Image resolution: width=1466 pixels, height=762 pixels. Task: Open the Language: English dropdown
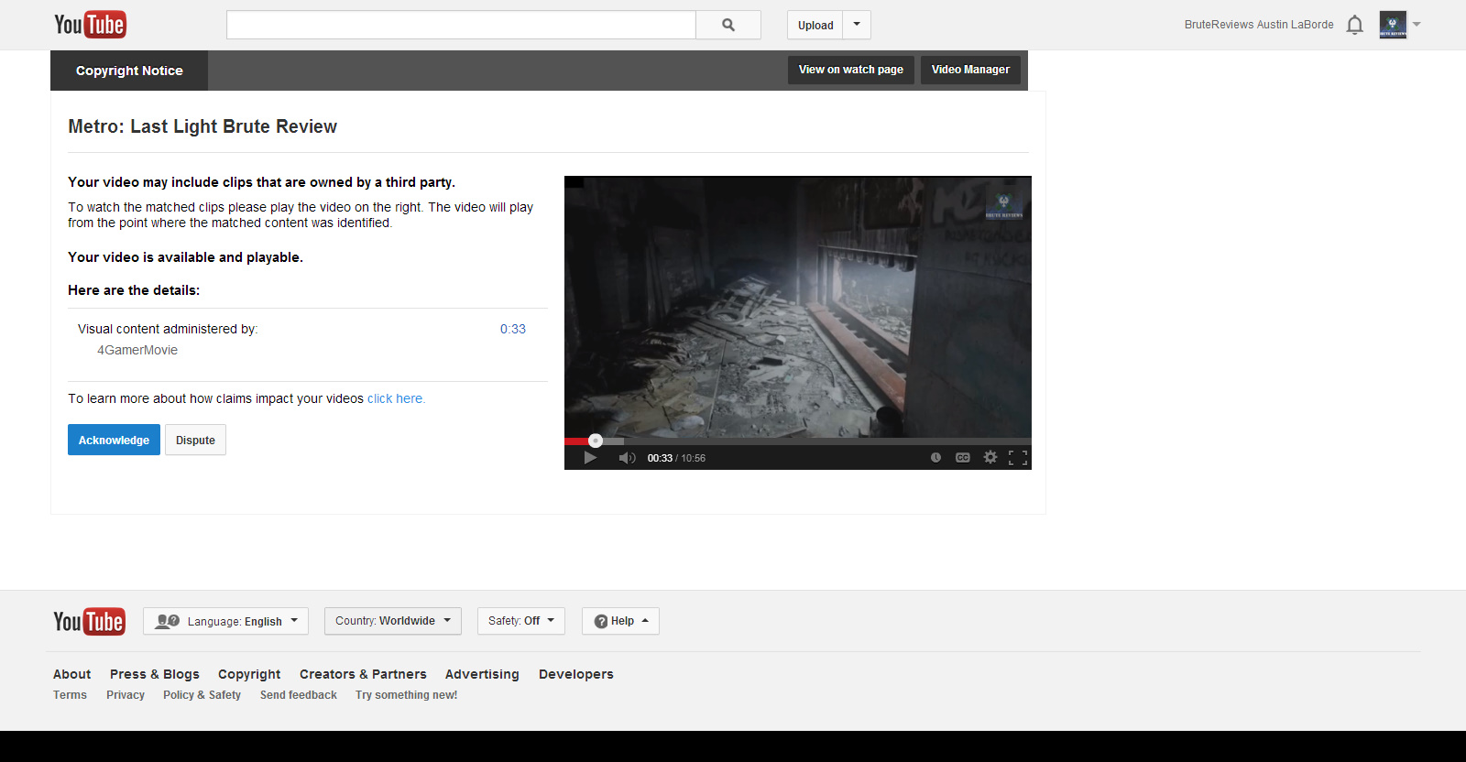pos(225,621)
